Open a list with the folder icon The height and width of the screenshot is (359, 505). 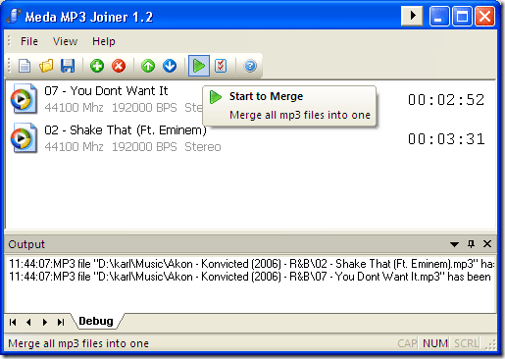[x=46, y=66]
